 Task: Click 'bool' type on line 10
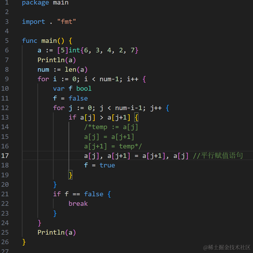84,89
